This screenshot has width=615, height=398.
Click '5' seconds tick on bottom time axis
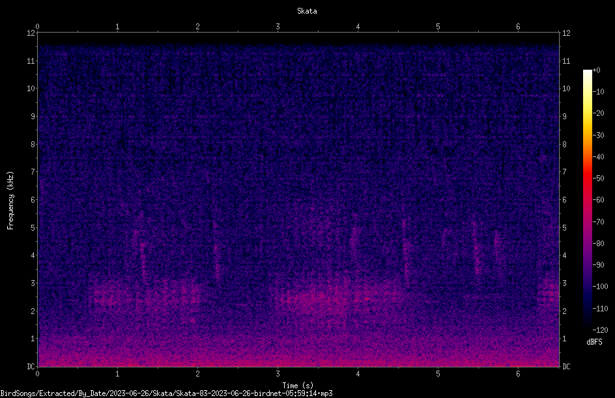(x=438, y=374)
